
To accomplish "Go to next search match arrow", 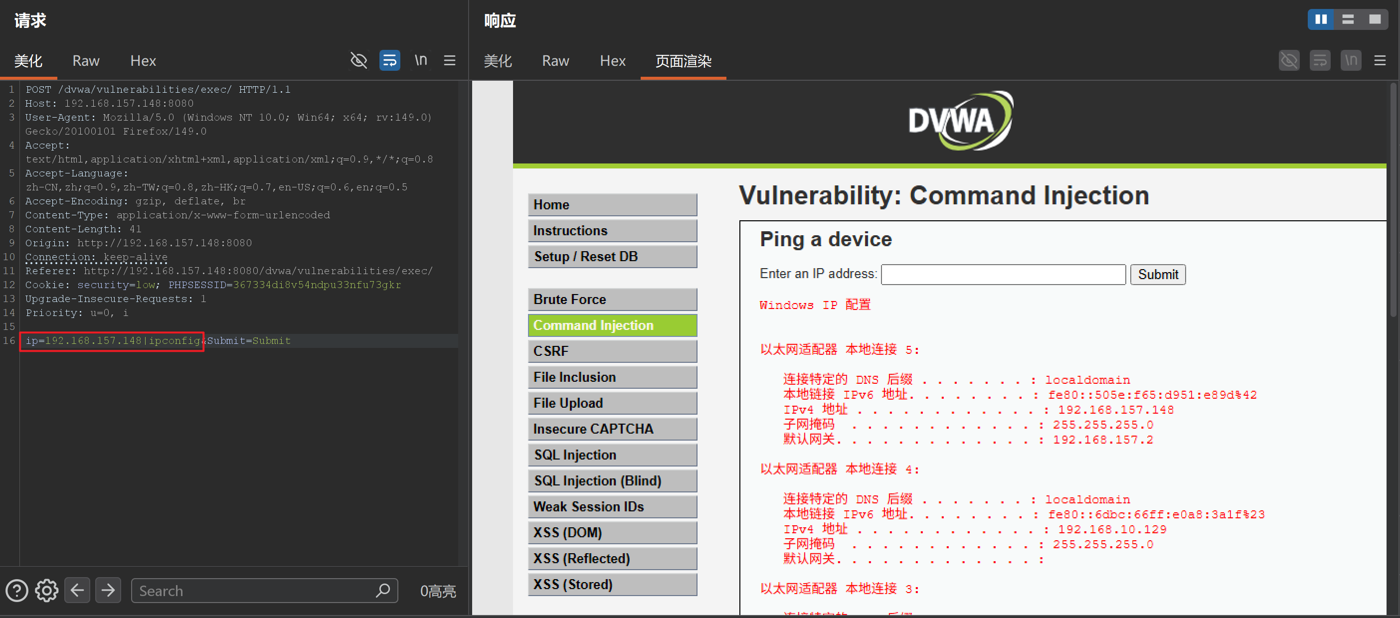I will [108, 590].
